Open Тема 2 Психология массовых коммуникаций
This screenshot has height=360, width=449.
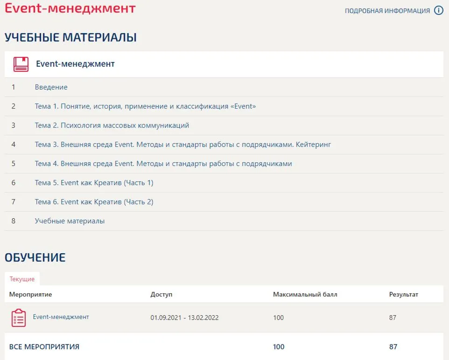pos(112,125)
